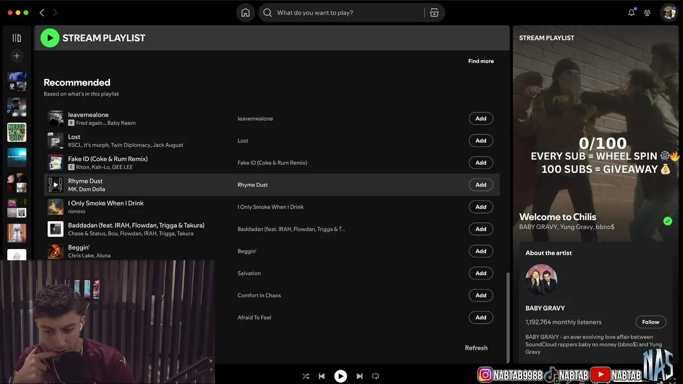The image size is (683, 384).
Task: Add Baddadan to the playlist
Action: [481, 229]
